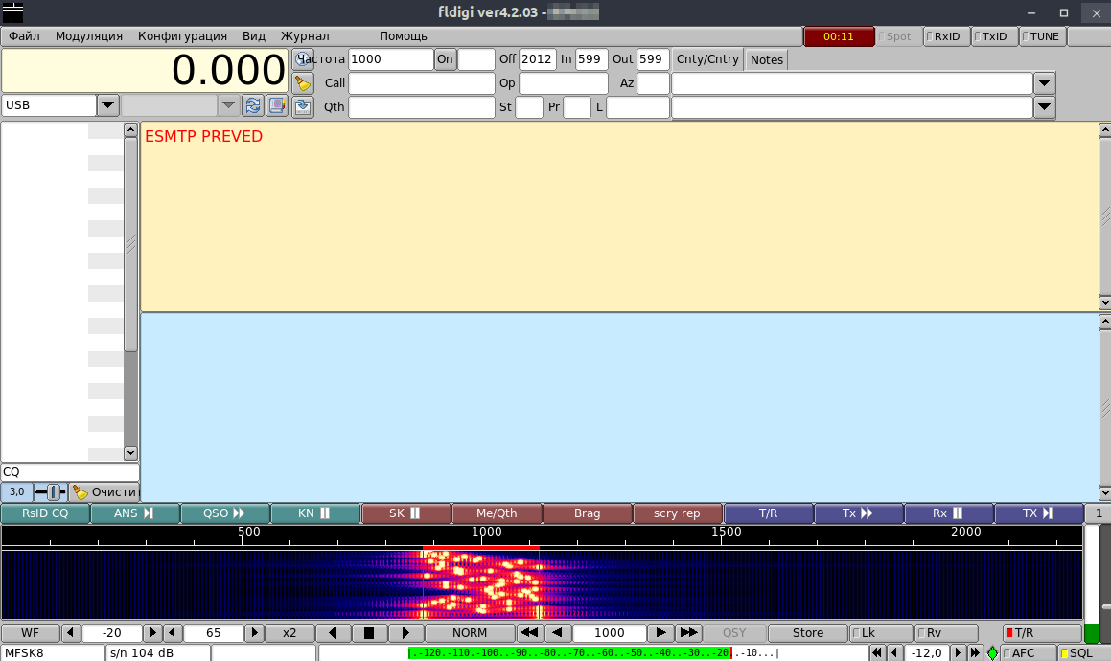Click single-left arrow beside 1000 cursor field
The width and height of the screenshot is (1111, 661).
point(558,632)
